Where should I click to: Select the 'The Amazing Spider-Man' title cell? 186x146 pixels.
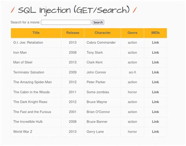tap(36, 82)
